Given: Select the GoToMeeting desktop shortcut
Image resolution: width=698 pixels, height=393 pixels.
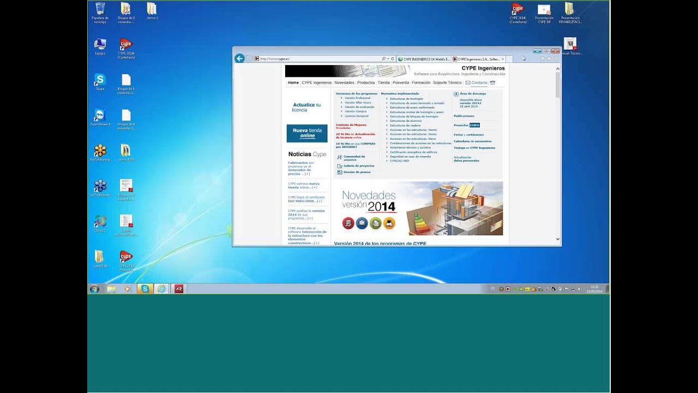Looking at the screenshot, I should point(100,153).
